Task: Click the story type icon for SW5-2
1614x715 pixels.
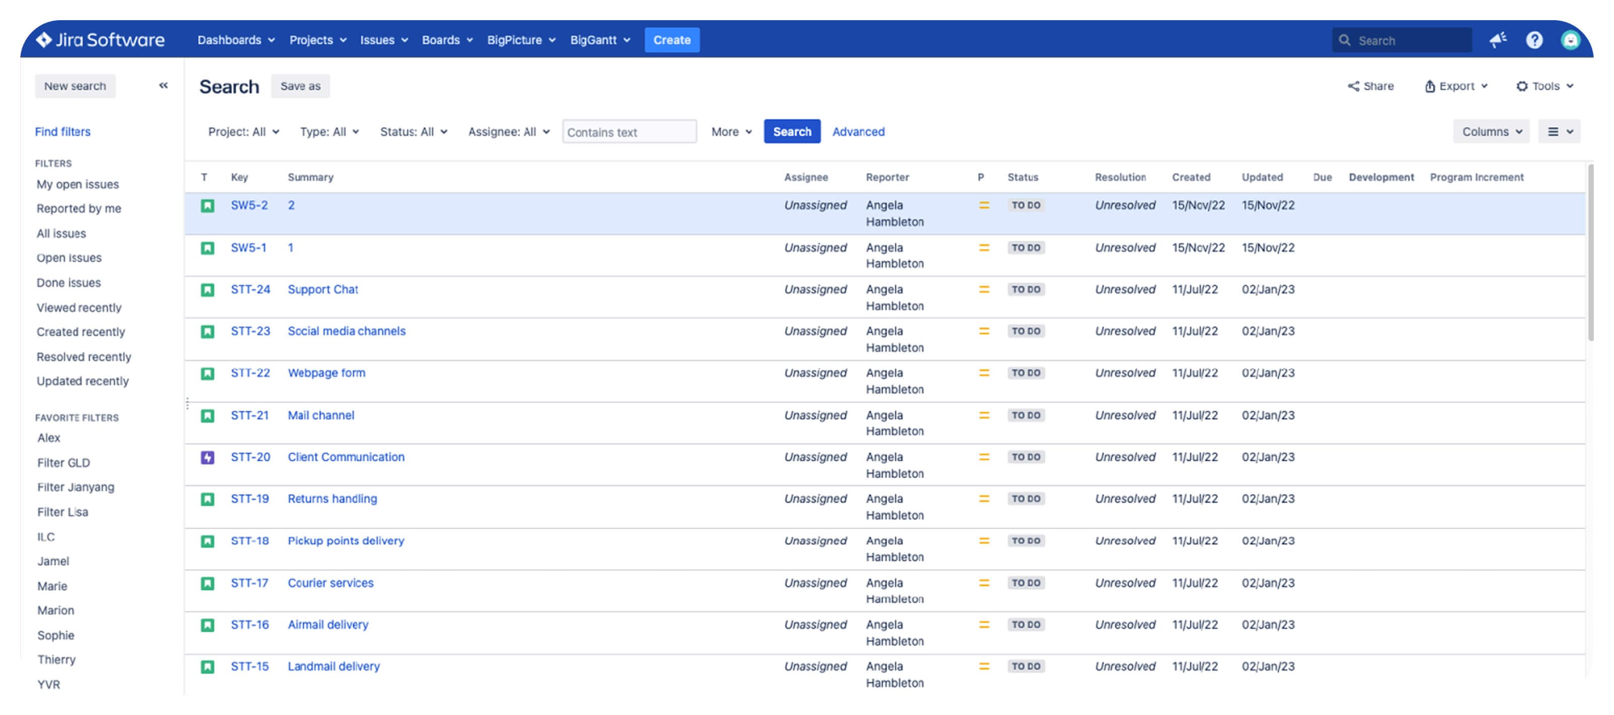Action: click(x=207, y=206)
